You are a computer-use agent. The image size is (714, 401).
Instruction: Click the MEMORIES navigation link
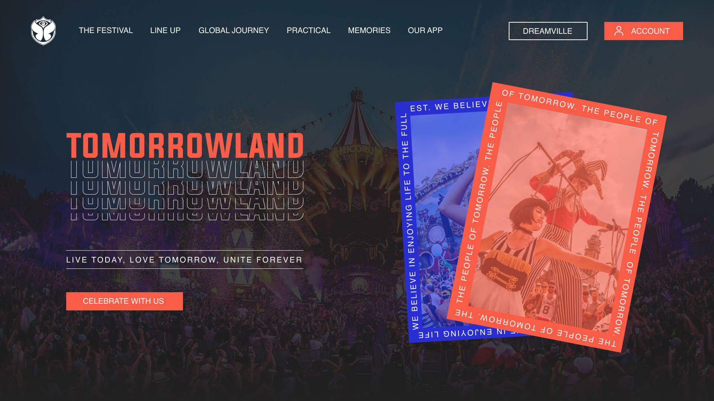click(369, 30)
